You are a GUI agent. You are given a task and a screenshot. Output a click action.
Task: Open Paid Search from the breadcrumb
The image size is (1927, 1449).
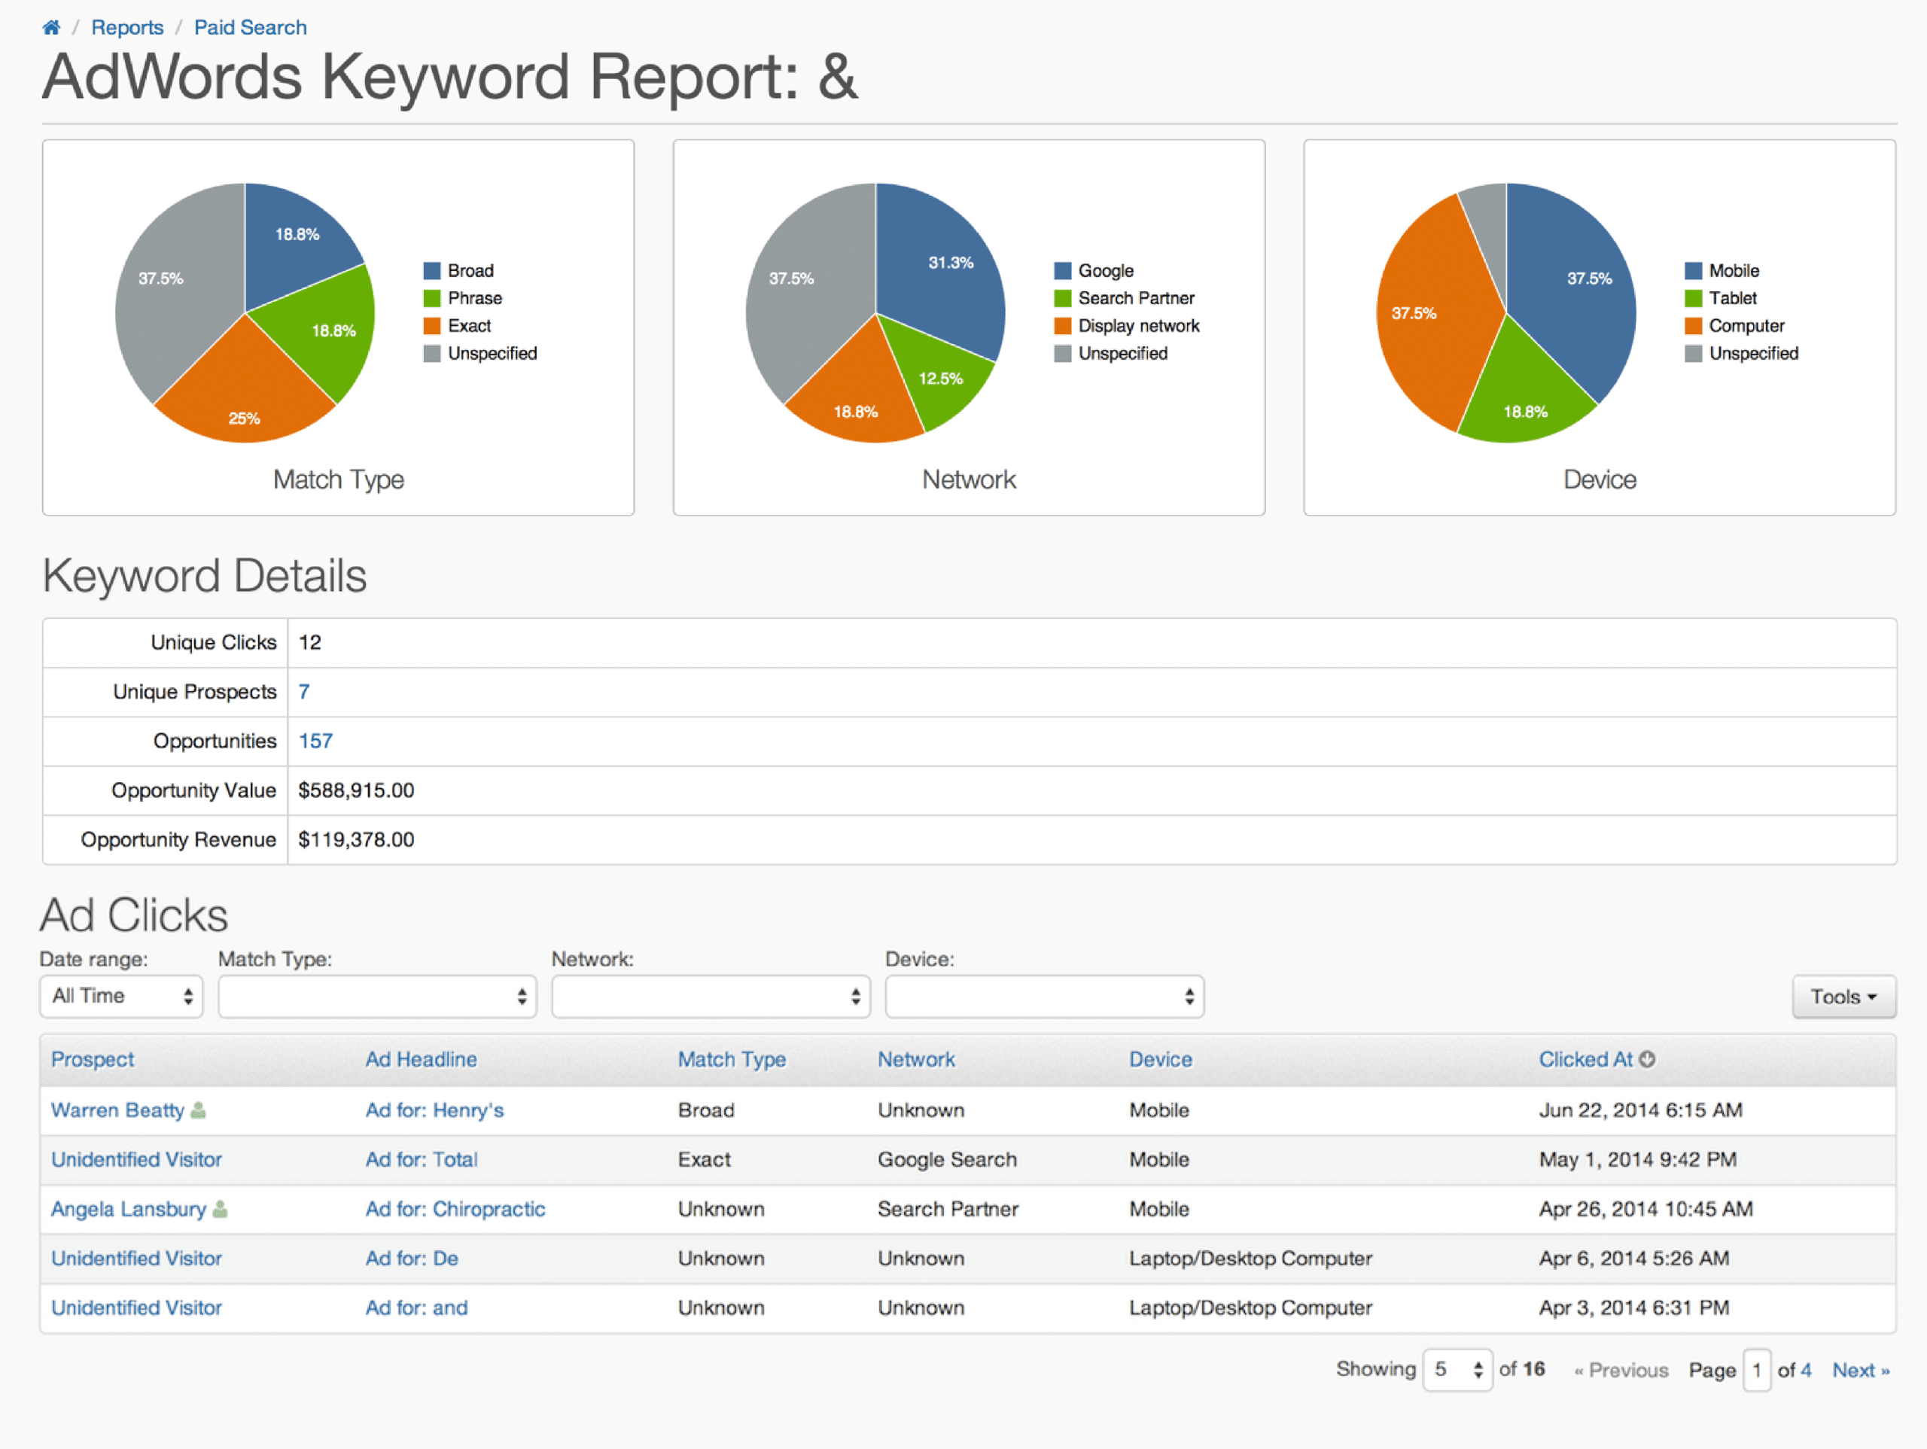[250, 27]
